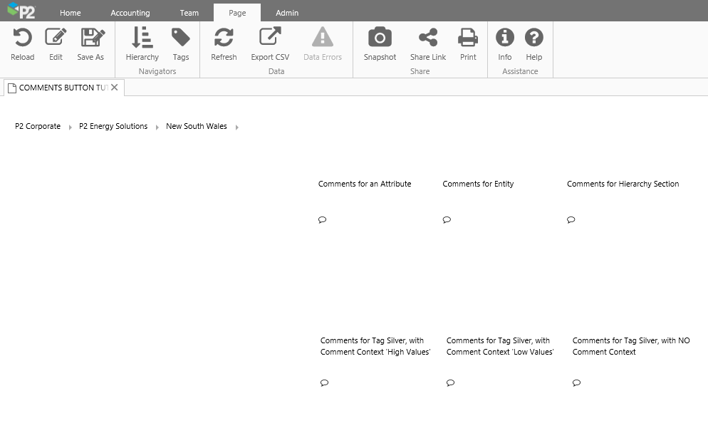Click the P2 Corporate breadcrumb
708x423 pixels.
38,126
